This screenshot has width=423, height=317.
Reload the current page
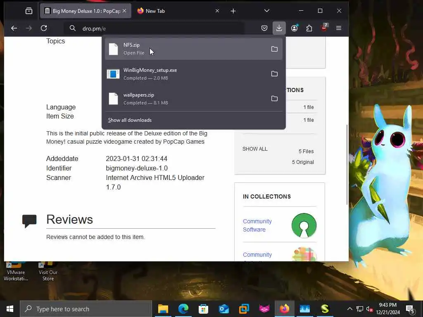click(44, 28)
